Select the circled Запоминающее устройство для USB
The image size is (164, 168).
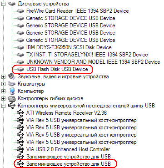(x=69, y=164)
